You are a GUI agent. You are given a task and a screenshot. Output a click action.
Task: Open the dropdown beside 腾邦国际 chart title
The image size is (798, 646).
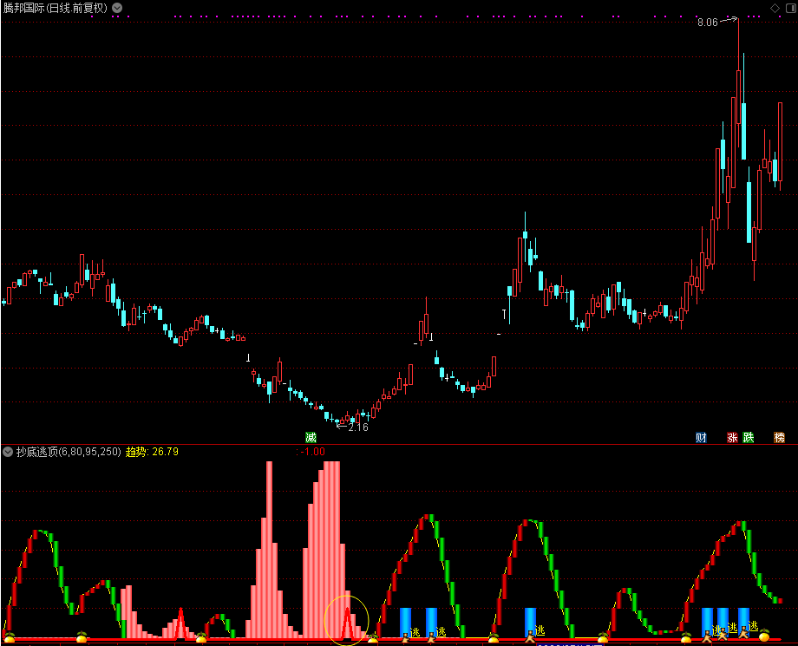117,8
